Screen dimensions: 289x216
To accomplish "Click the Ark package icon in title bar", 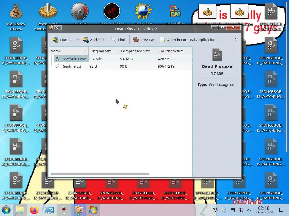I will (51, 28).
